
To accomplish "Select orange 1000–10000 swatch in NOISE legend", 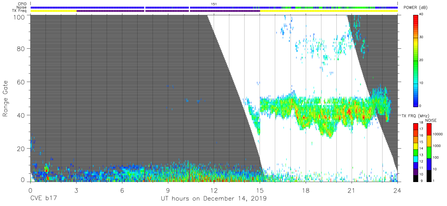I will (429, 141).
